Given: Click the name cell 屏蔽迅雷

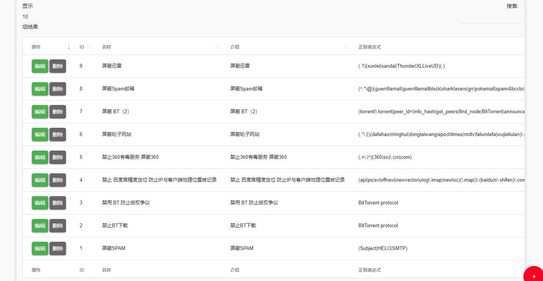Looking at the screenshot, I should click(112, 66).
